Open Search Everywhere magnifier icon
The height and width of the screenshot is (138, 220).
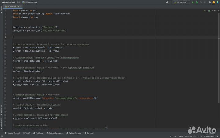click(210, 2)
